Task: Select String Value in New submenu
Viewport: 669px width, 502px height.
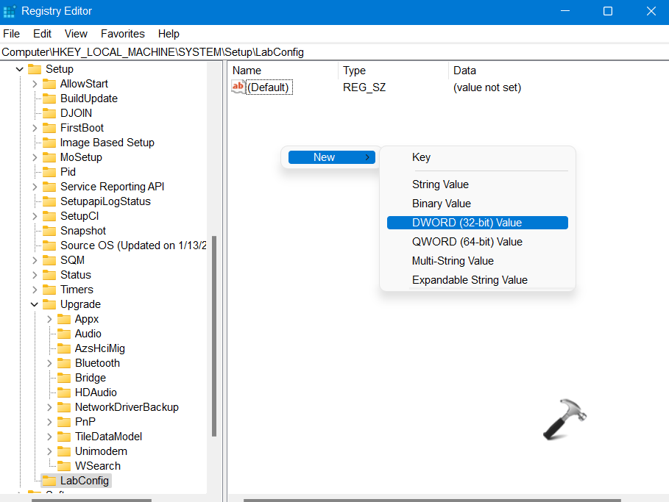Action: 440,184
